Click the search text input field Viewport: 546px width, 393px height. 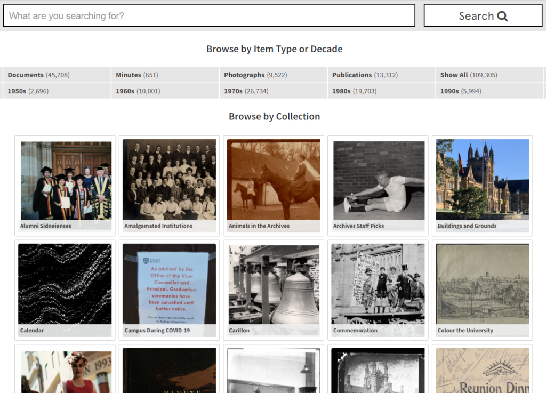[x=209, y=15]
